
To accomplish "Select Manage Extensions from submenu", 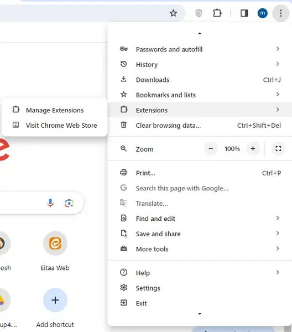I will pos(54,110).
